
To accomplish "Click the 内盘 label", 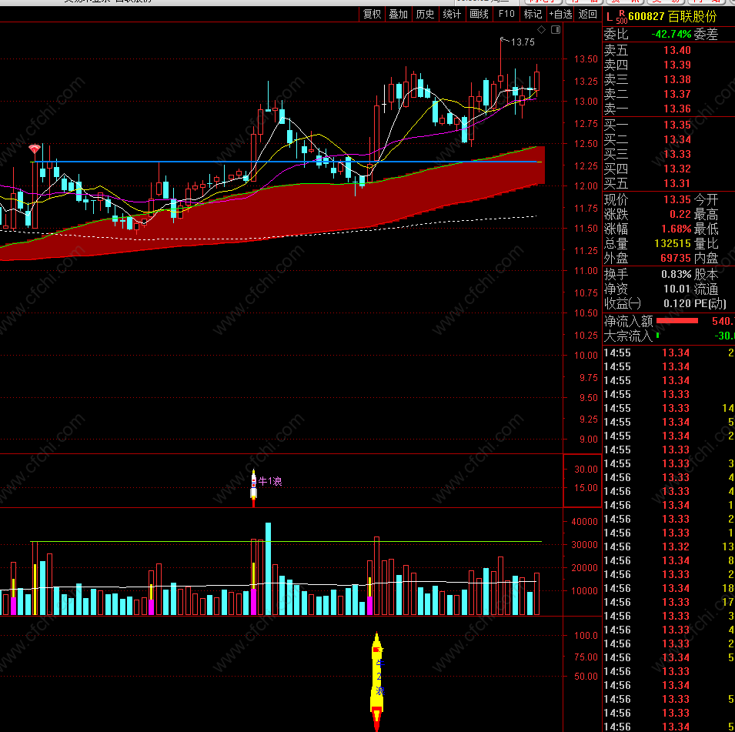I will click(x=706, y=258).
